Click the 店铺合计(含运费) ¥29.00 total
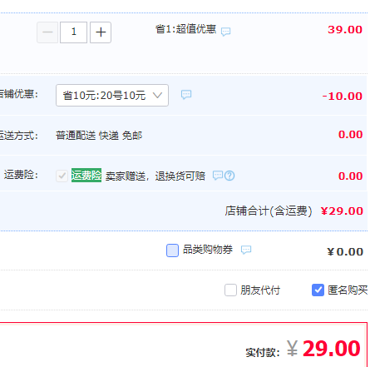Image resolution: width=370 pixels, height=367 pixels. tap(294, 211)
